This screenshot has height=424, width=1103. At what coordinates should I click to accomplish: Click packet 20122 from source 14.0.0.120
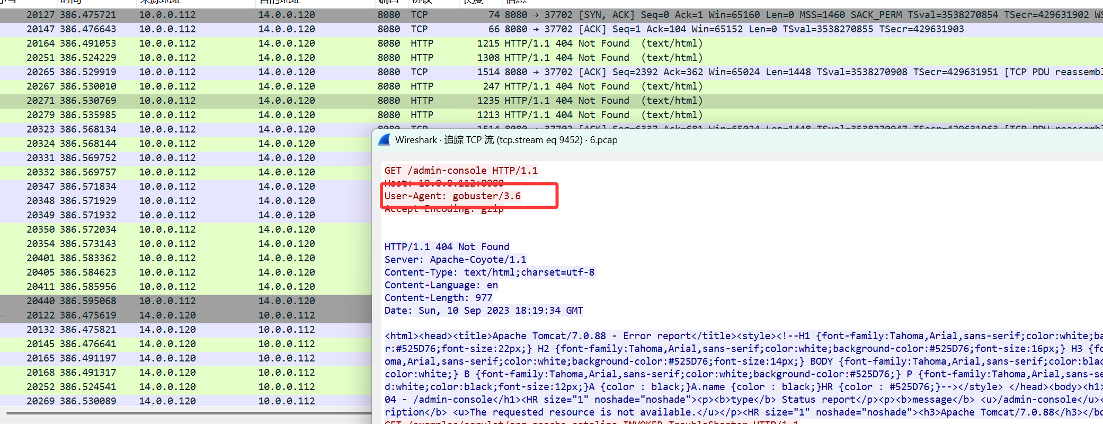pyautogui.click(x=185, y=315)
